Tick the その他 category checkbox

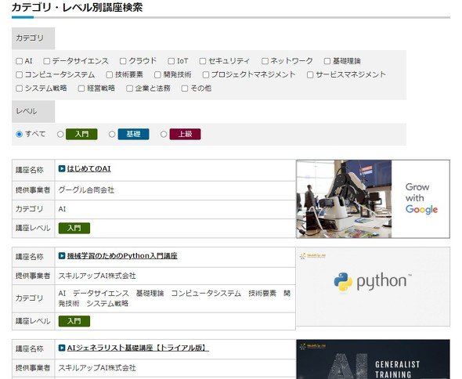coord(185,88)
